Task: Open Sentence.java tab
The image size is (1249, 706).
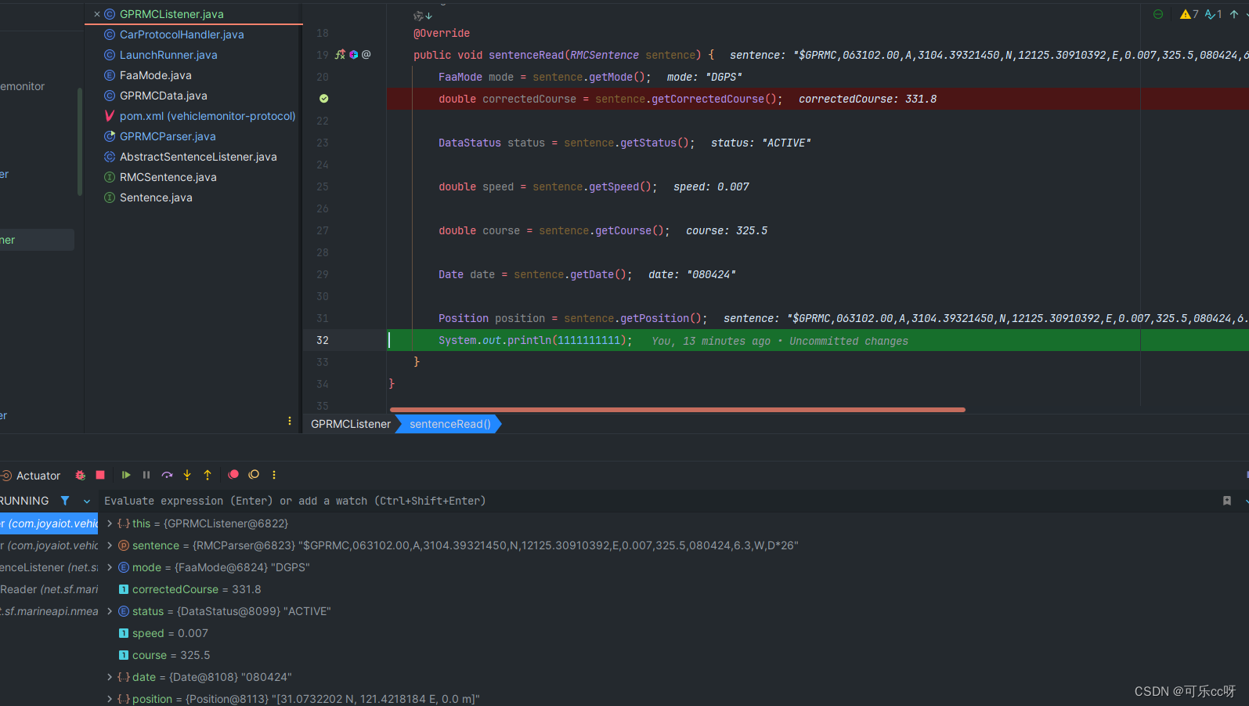Action: [156, 197]
